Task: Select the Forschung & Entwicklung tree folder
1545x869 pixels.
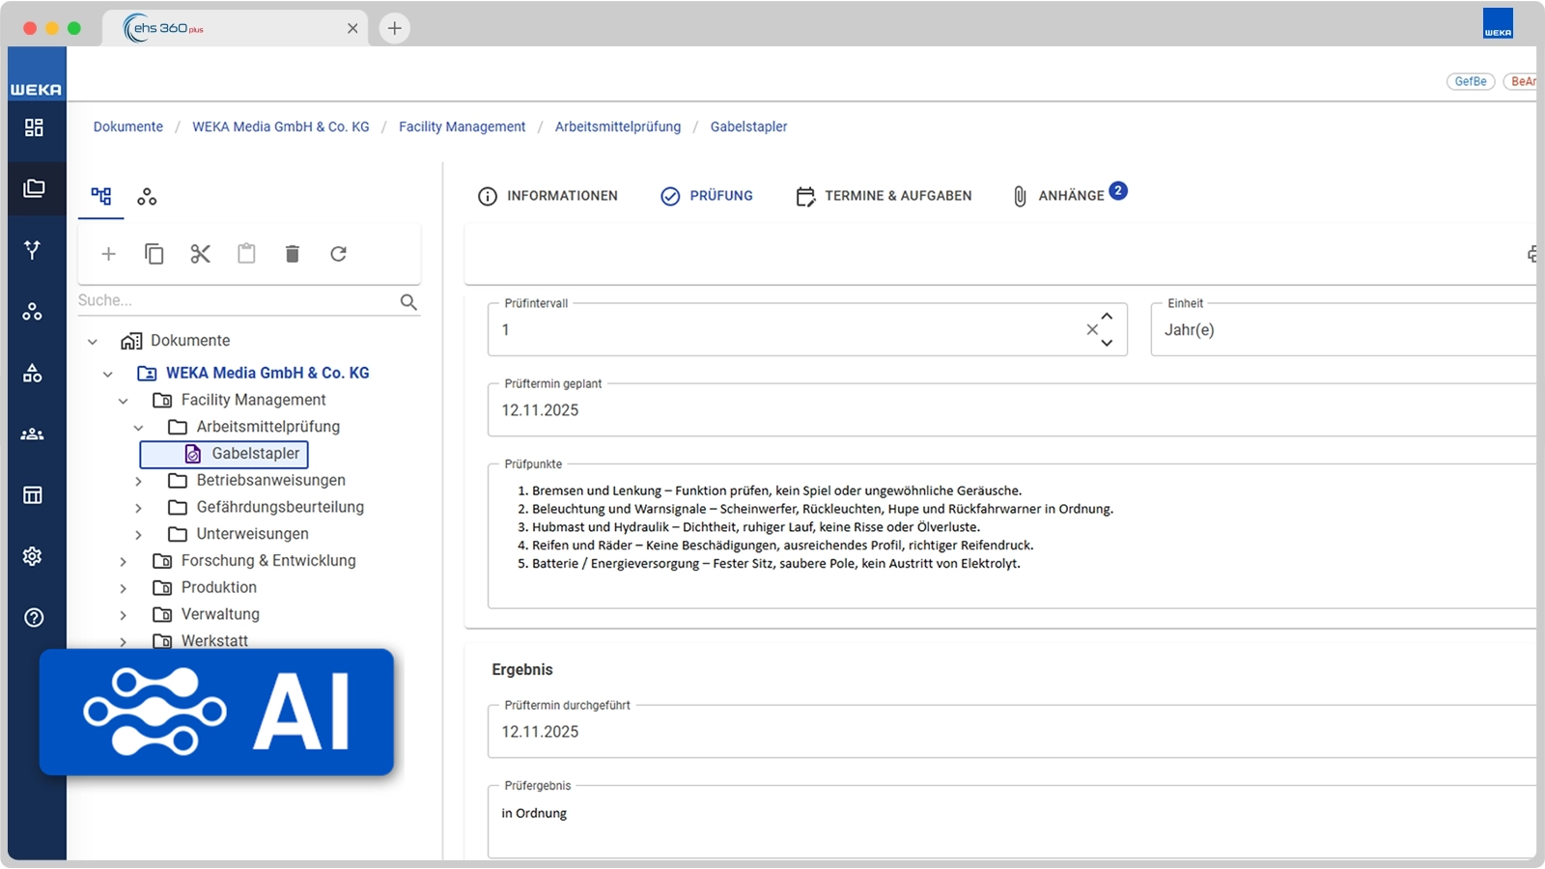Action: point(268,561)
